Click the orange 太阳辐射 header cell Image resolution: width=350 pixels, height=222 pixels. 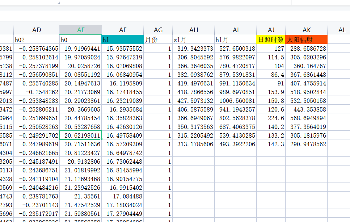point(307,39)
